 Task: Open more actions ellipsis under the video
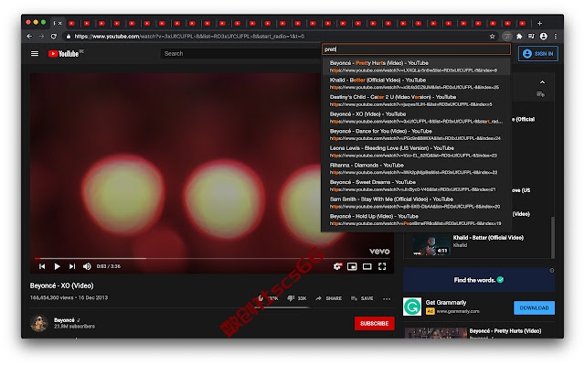pyautogui.click(x=387, y=298)
